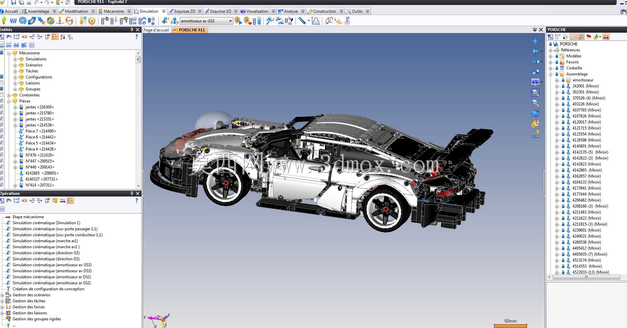
Task: Expand the Références node in PORSCHE tree
Action: click(551, 50)
